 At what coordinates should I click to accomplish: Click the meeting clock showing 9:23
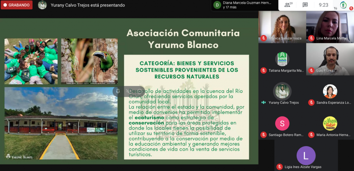pos(324,5)
